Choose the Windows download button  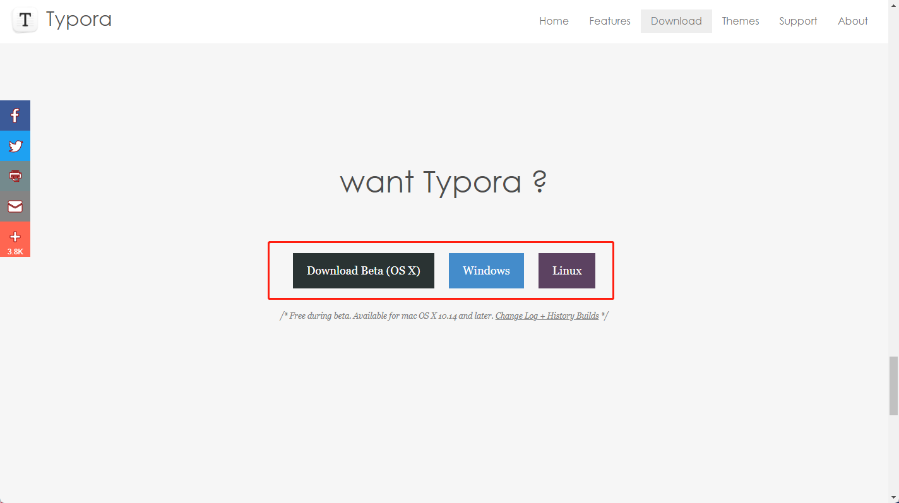[x=486, y=271]
